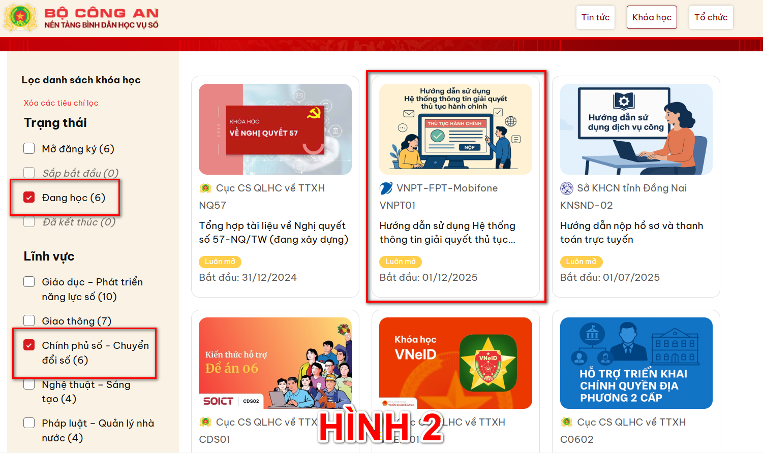This screenshot has width=763, height=453.
Task: Check the Mở đăng ký (6) checkbox
Action: coord(29,148)
